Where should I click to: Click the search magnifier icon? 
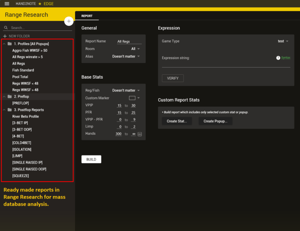click(6, 28)
